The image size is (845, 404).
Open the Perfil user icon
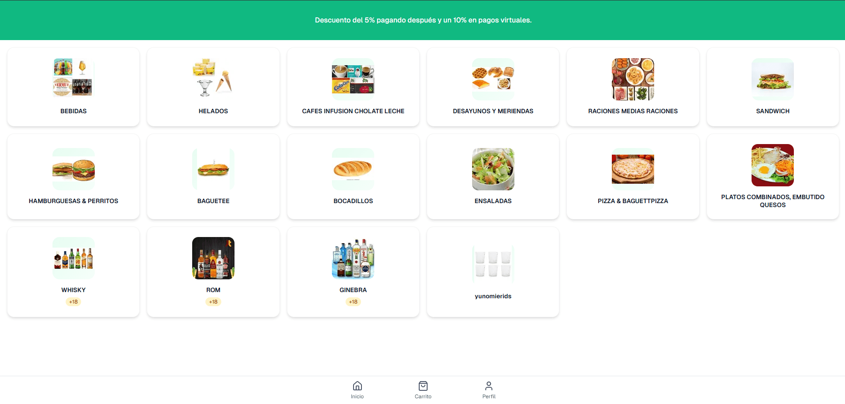pyautogui.click(x=488, y=386)
